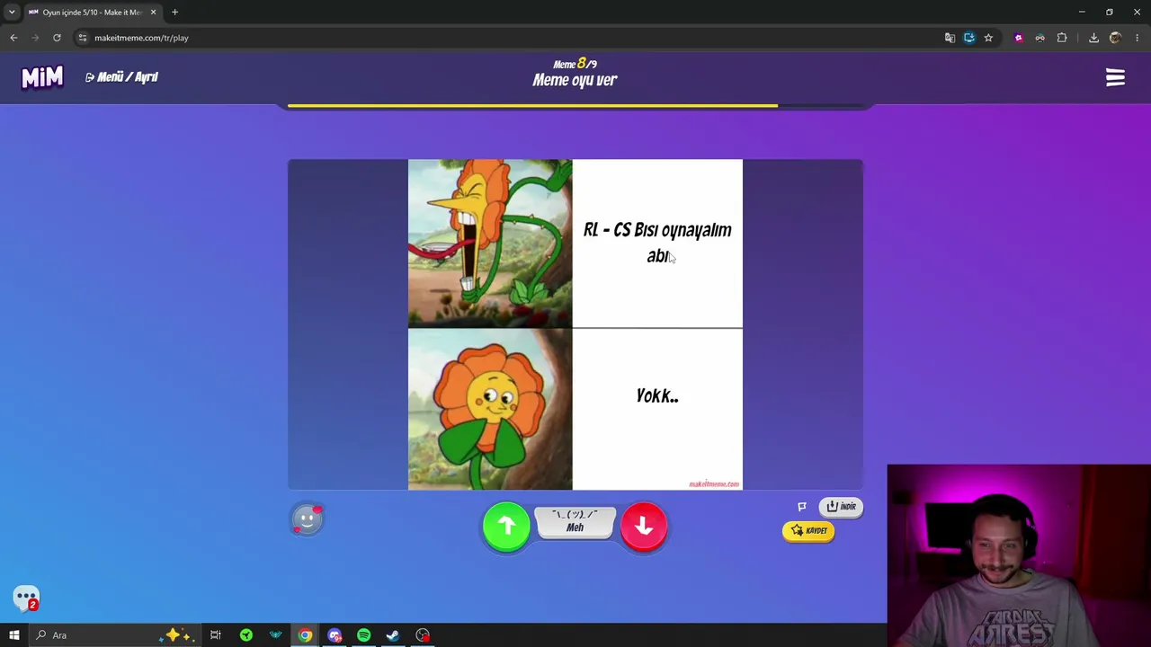Bookmark this page with the star

[988, 38]
